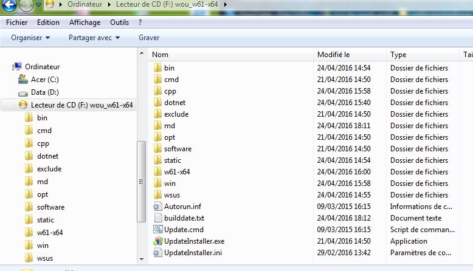Select wsus folder name in file list

point(172,195)
